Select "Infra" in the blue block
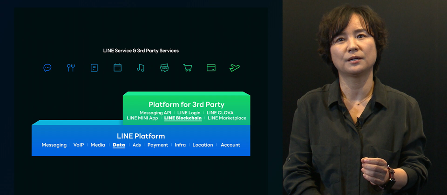 tap(180, 145)
